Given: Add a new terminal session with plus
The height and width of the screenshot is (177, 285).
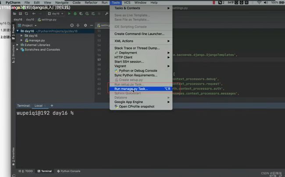Looking at the screenshot, I should tap(52, 106).
